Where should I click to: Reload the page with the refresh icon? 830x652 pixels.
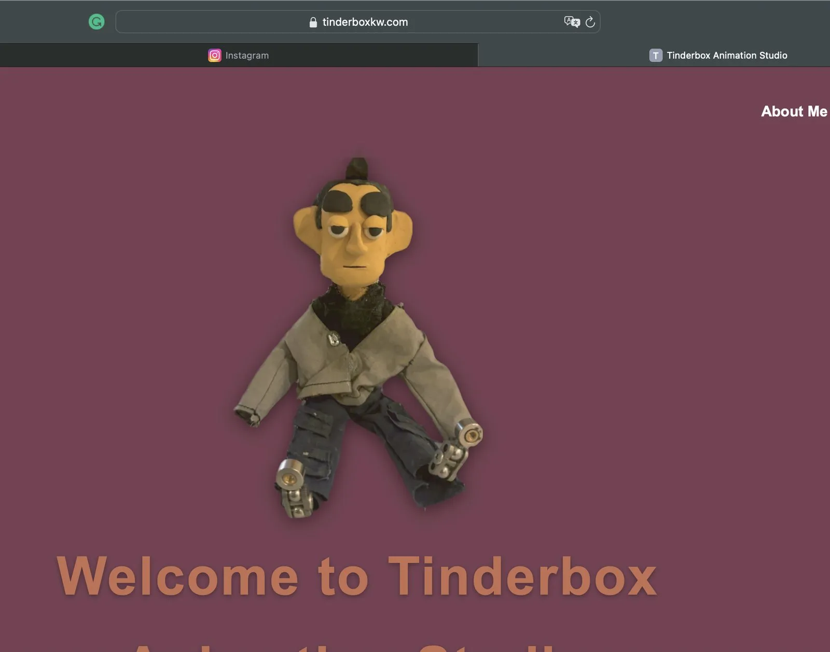click(x=590, y=22)
